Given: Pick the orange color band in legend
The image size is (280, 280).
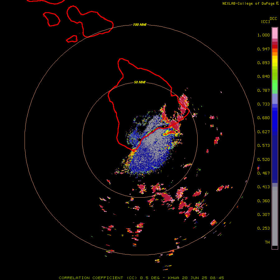Looking at the screenshot, I should tap(275, 54).
